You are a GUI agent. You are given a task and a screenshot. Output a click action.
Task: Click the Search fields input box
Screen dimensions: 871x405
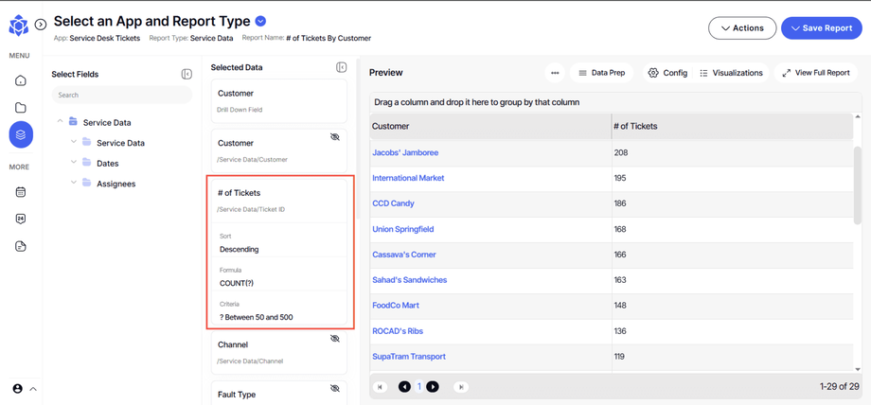(121, 95)
